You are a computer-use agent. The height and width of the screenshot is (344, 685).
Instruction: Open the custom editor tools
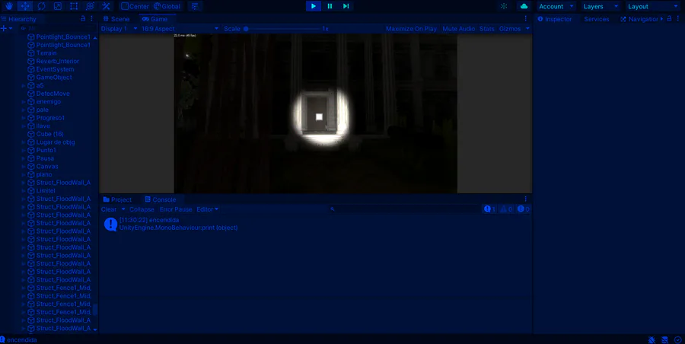(106, 6)
